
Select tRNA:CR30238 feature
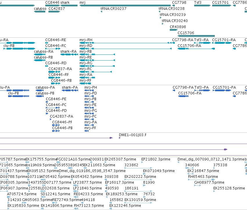pyautogui.click(x=159, y=12)
